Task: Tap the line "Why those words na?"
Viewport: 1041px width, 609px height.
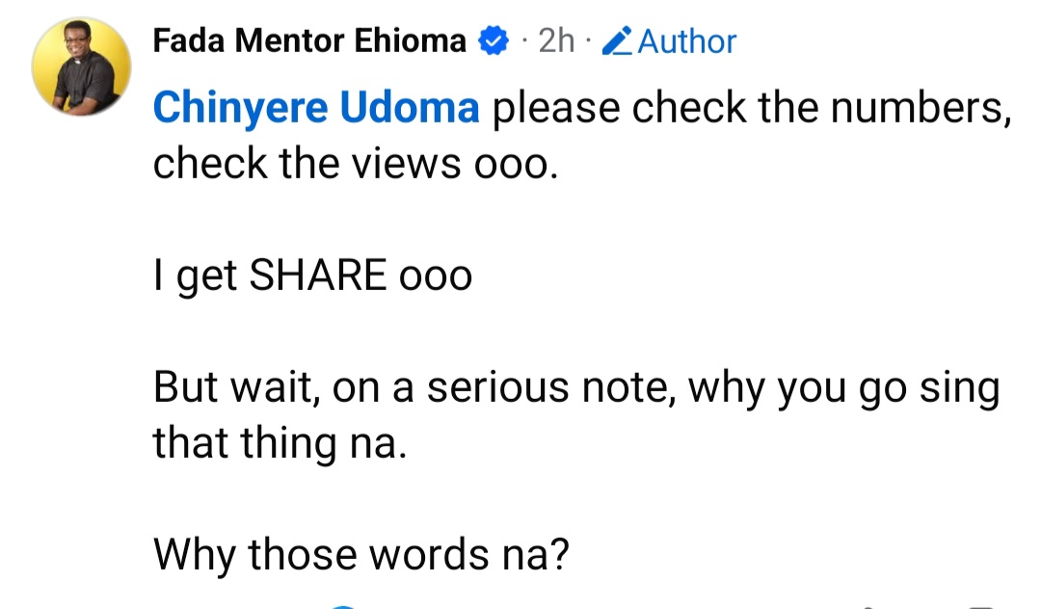Action: coord(361,554)
